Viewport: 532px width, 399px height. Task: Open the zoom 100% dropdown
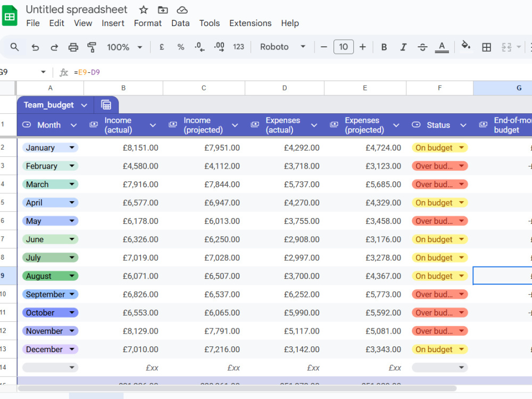pos(124,47)
